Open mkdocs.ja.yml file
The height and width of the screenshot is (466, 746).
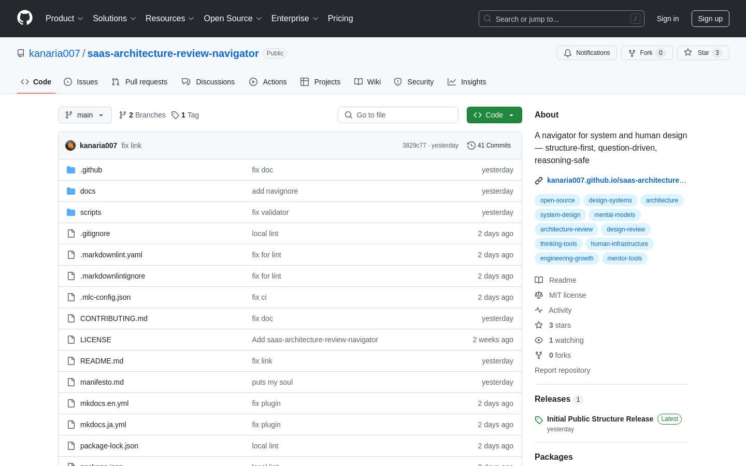click(x=104, y=425)
